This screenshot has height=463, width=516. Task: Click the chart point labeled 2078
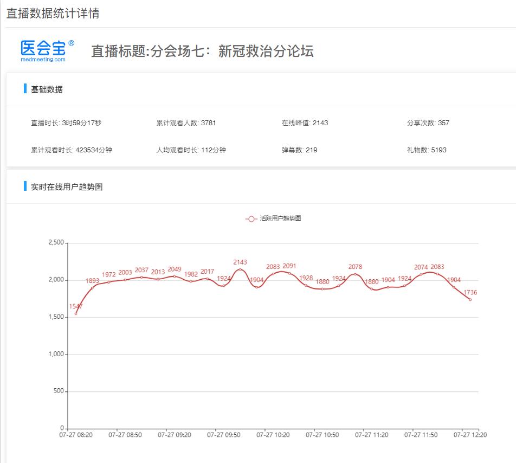tap(355, 274)
